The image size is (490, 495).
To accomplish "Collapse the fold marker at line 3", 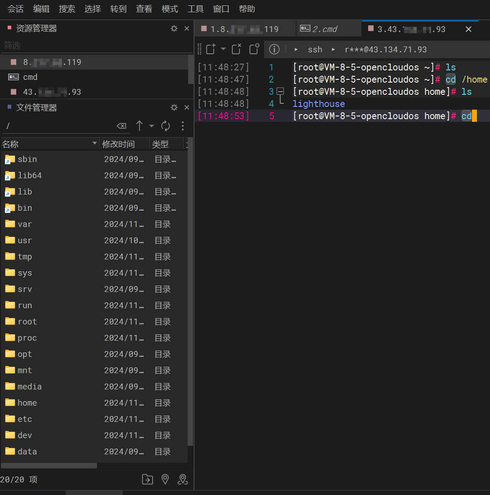I will click(280, 92).
